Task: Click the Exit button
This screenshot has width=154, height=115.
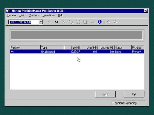Action: point(134,94)
